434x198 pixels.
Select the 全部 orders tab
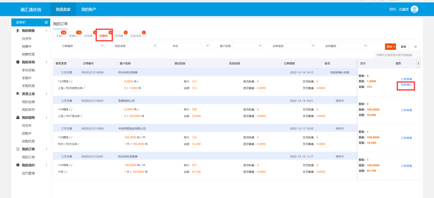[59, 35]
